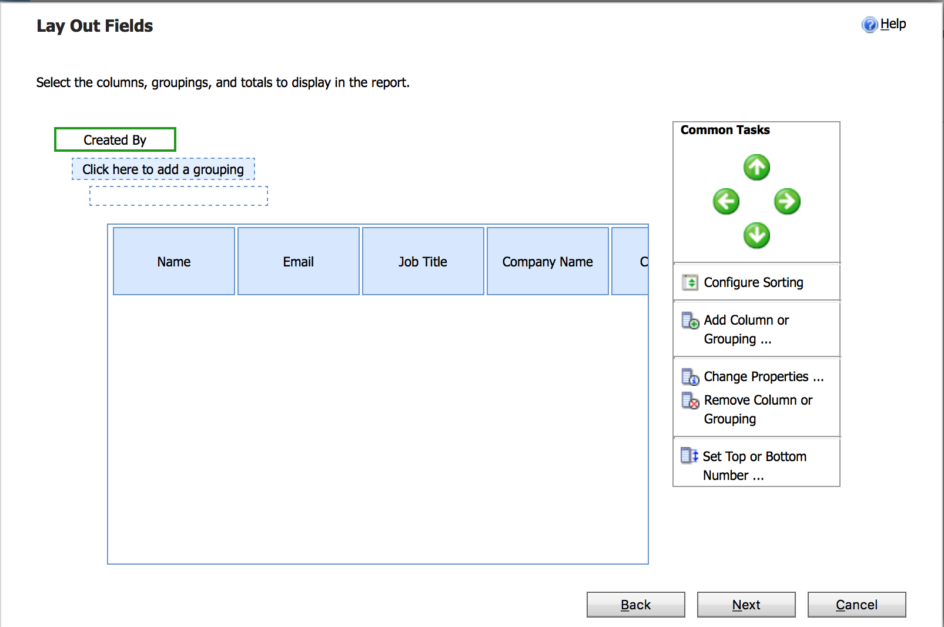This screenshot has height=627, width=944.
Task: Open the Help link
Action: (x=893, y=24)
